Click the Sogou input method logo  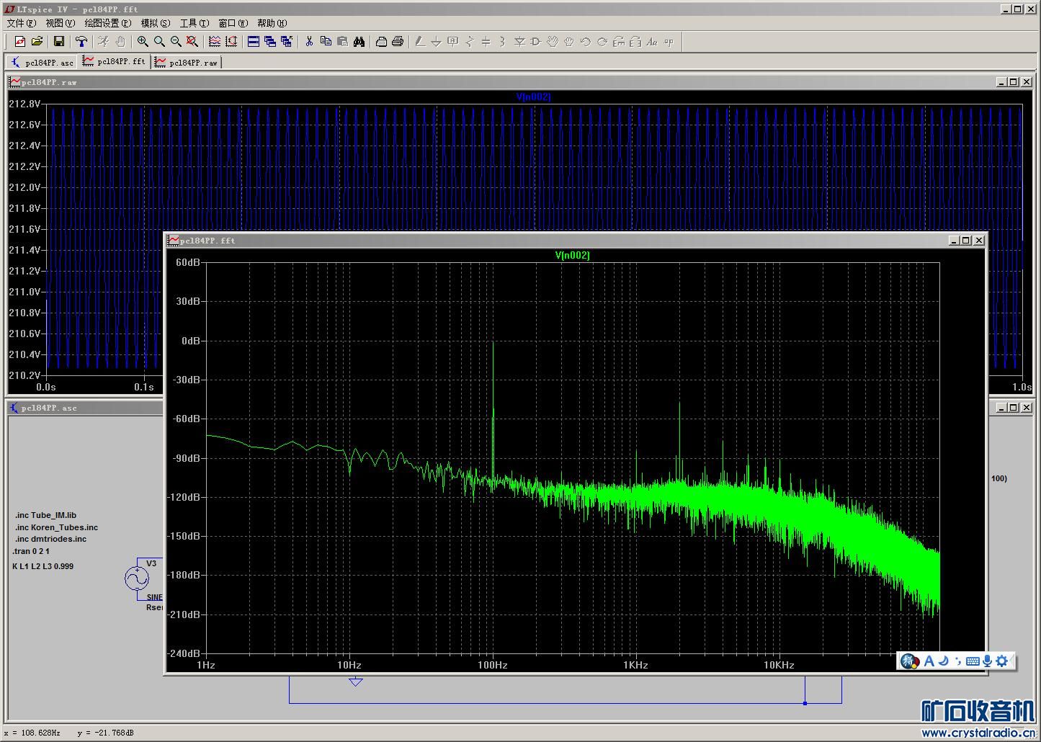(x=910, y=661)
